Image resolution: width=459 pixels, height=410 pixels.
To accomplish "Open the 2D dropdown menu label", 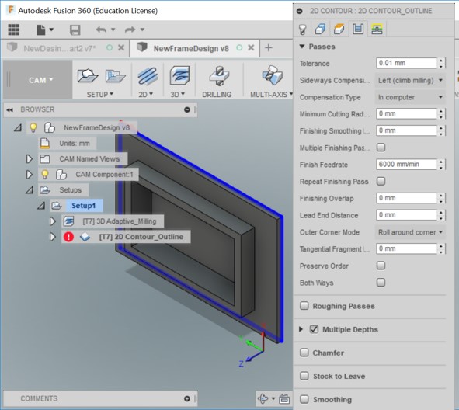I will tap(146, 95).
